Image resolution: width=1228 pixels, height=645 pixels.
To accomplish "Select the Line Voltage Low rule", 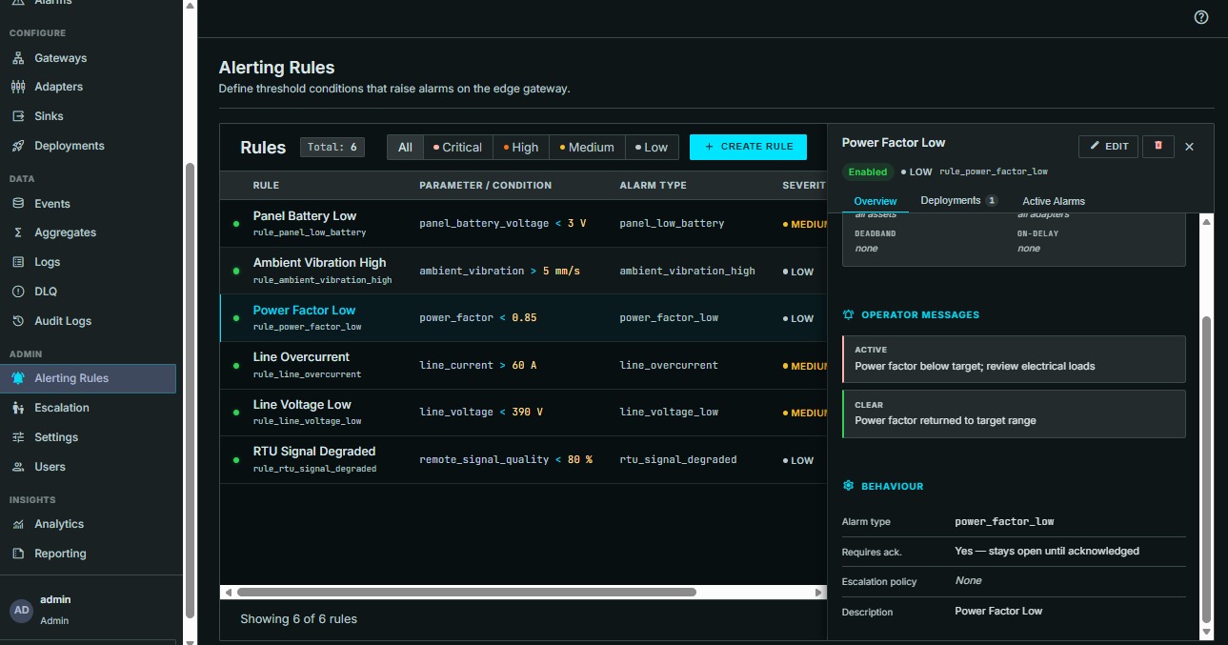I will [523, 413].
